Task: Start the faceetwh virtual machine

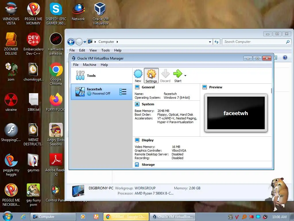Action: (178, 76)
